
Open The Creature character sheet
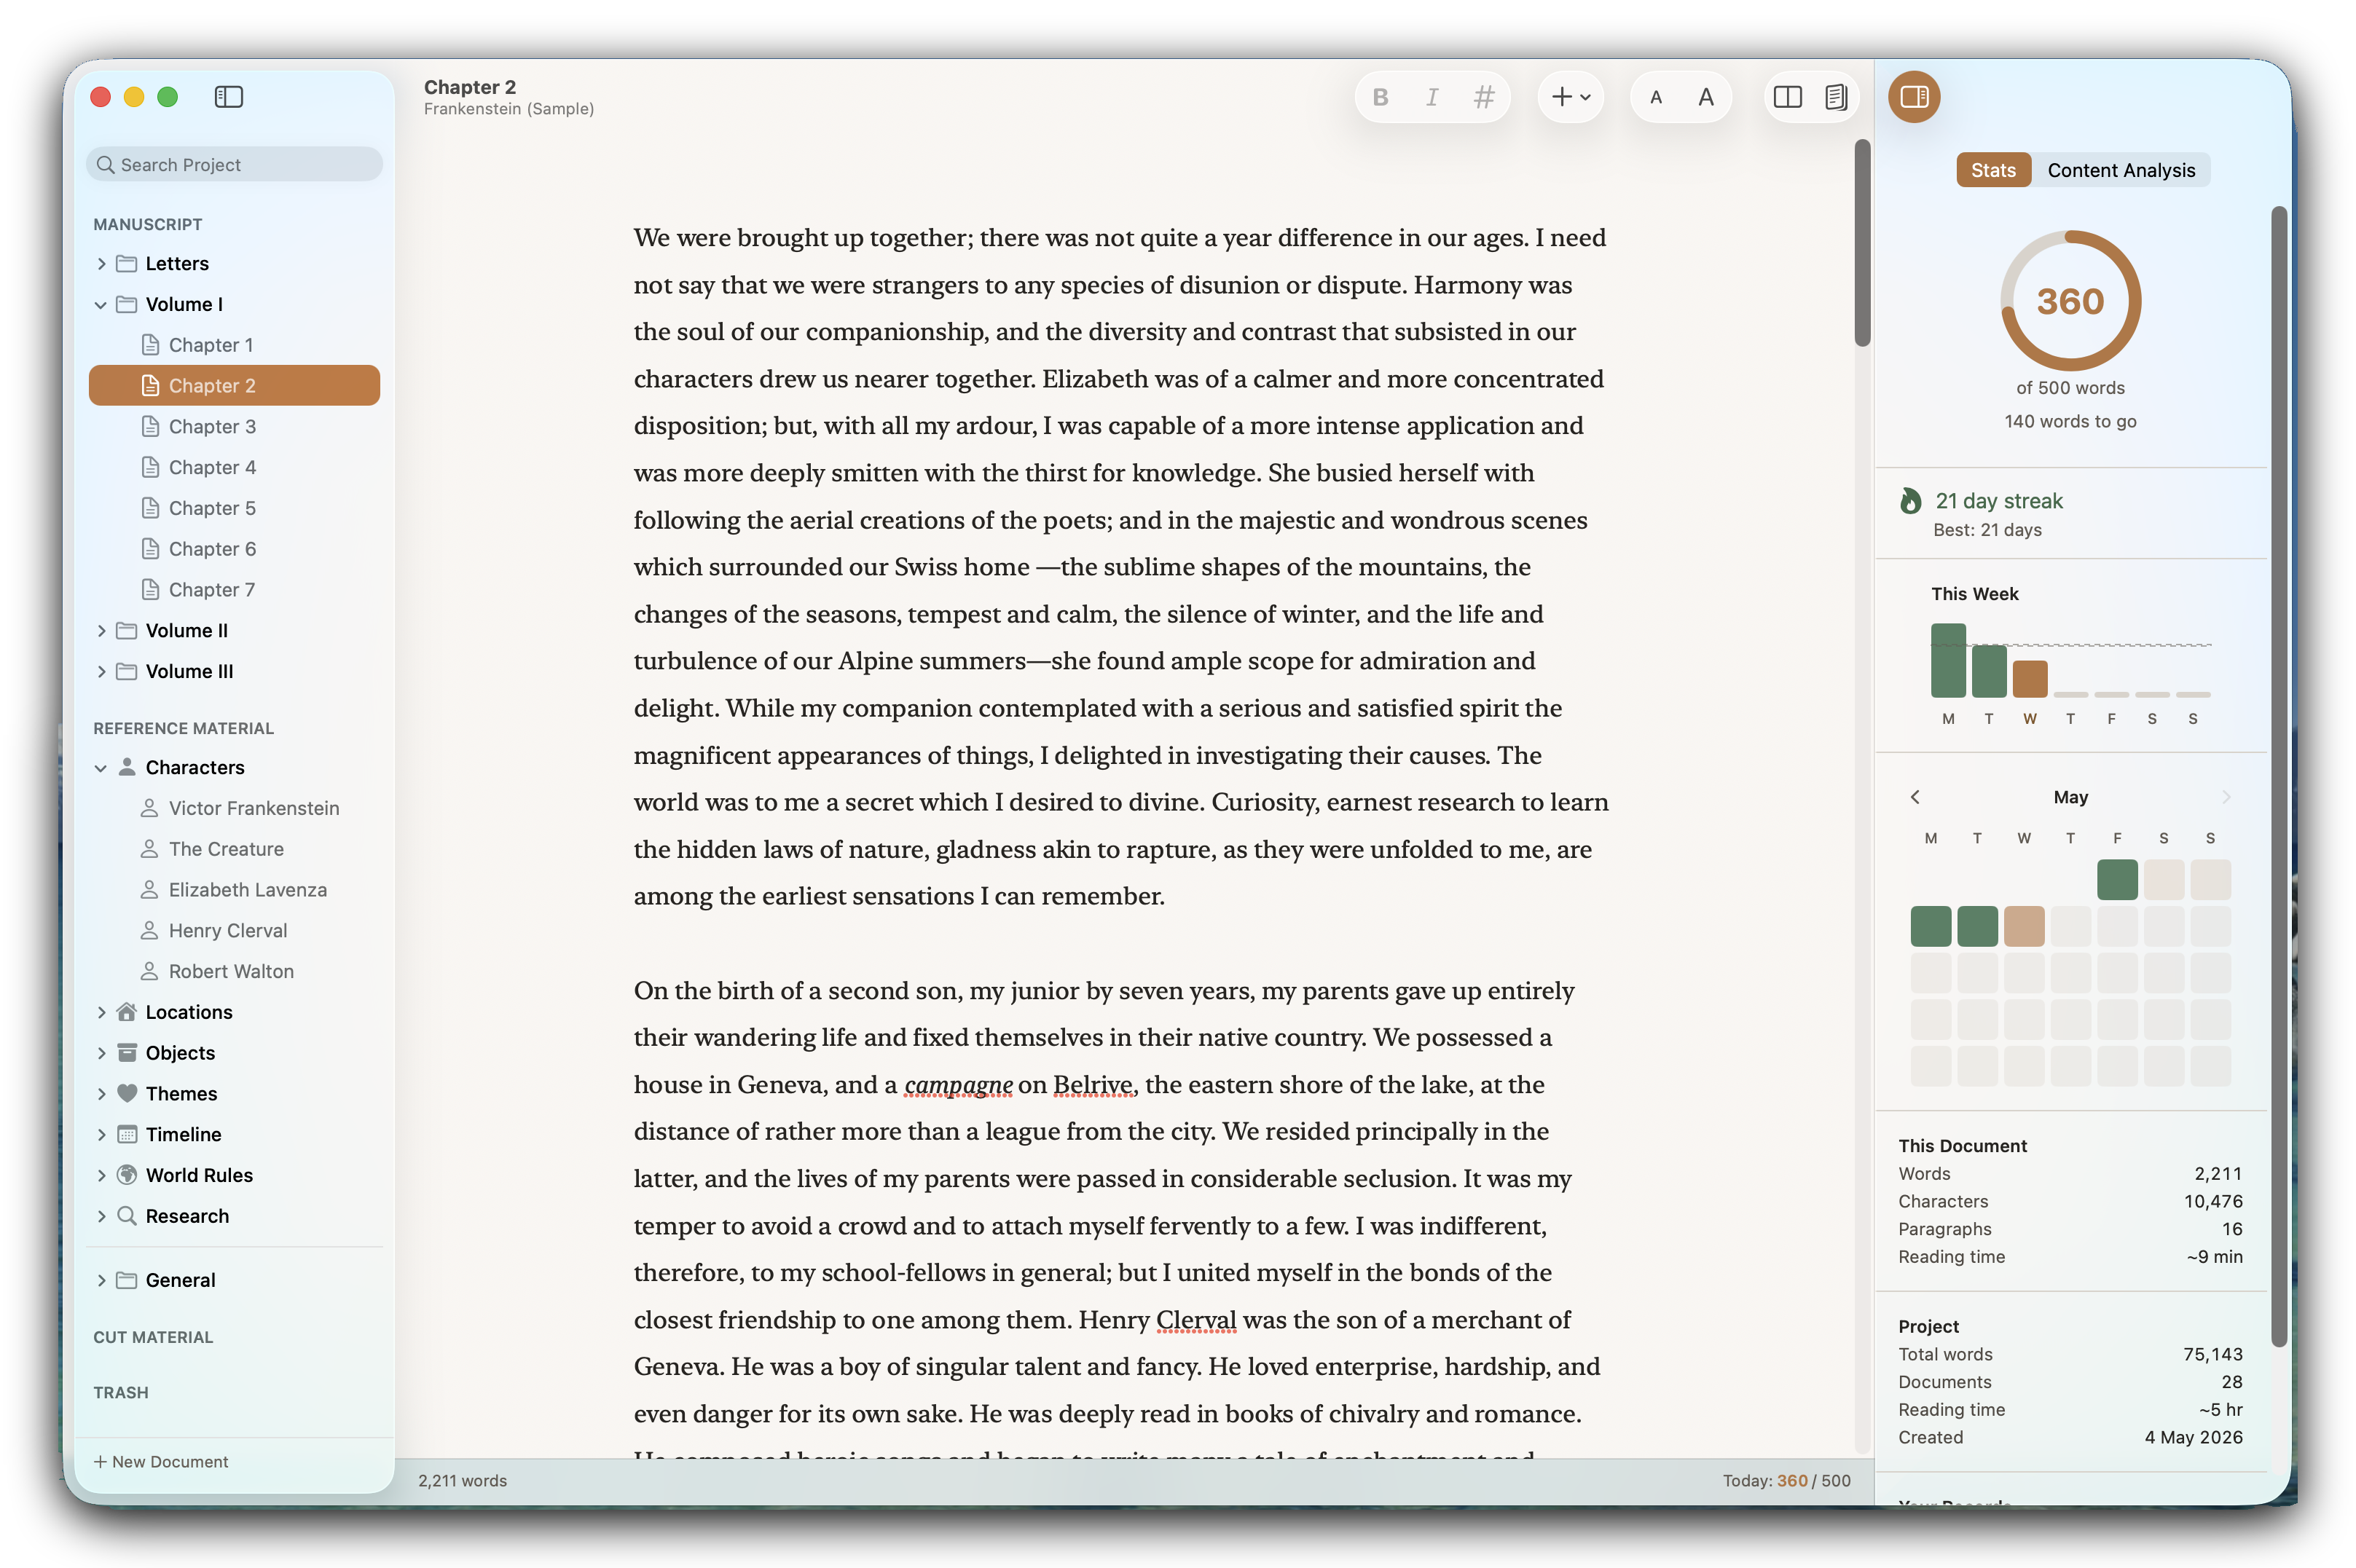pos(235,849)
